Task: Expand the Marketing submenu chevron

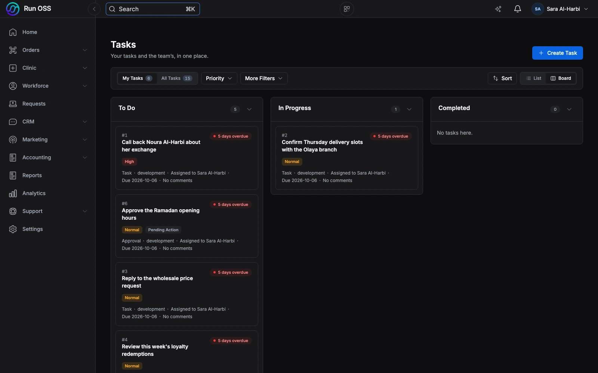Action: click(85, 140)
